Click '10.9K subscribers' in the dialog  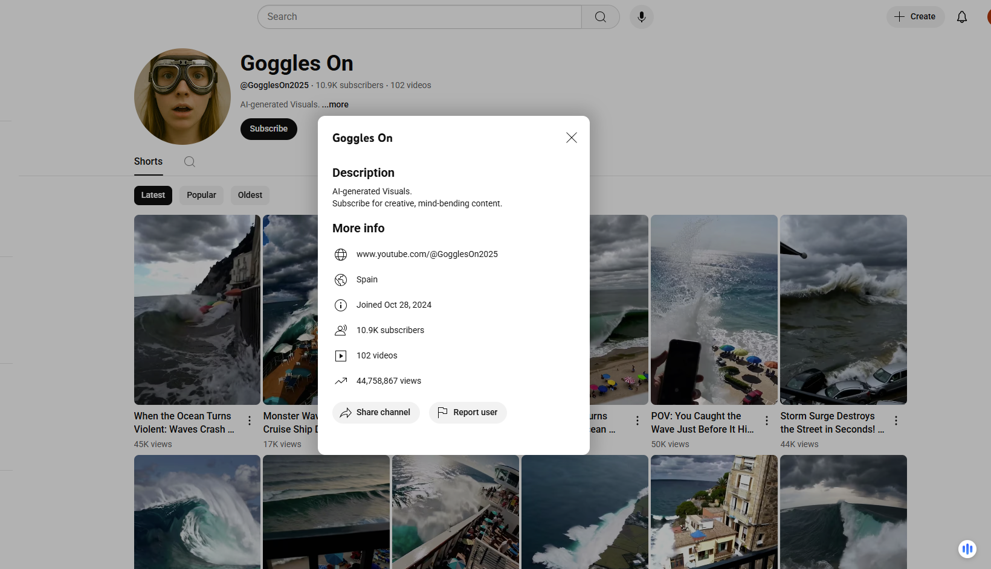pyautogui.click(x=390, y=331)
